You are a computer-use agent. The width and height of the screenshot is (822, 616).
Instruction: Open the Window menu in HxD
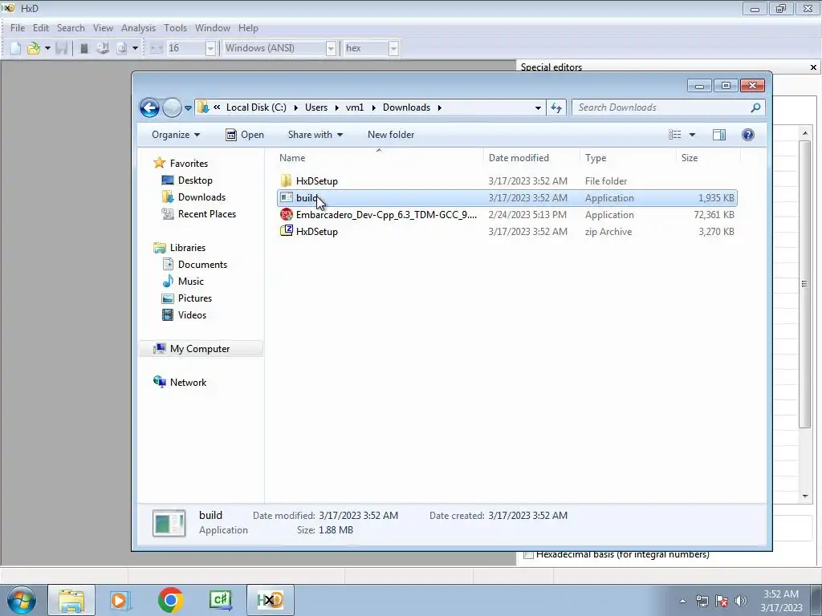(212, 28)
